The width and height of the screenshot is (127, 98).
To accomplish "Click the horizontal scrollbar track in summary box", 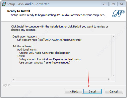I will [61, 79].
